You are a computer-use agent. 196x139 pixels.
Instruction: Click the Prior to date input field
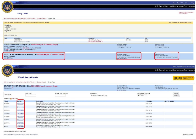(x=60, y=95)
